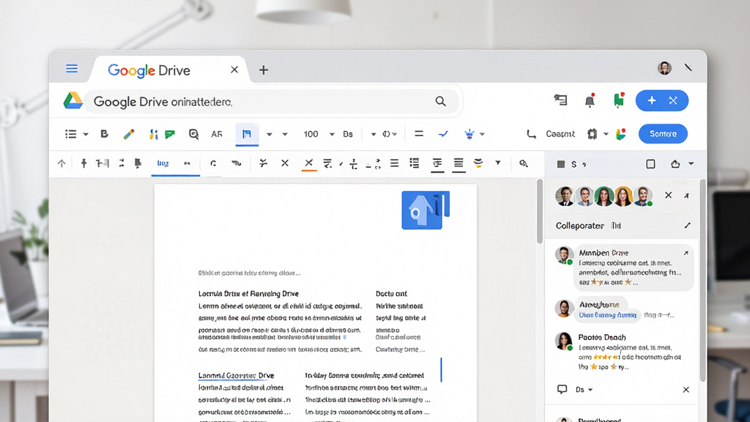Click the square panel icon in sidebar header
Image resolution: width=750 pixels, height=422 pixels.
[x=650, y=164]
